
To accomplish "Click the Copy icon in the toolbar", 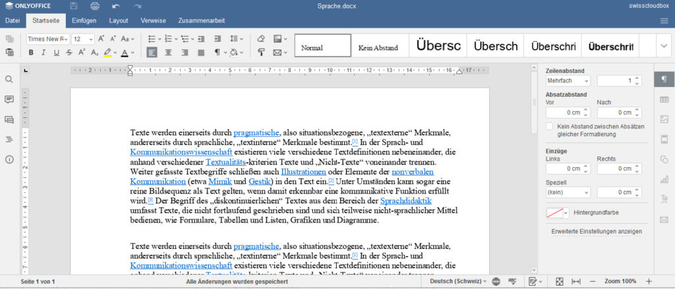I will coord(9,39).
